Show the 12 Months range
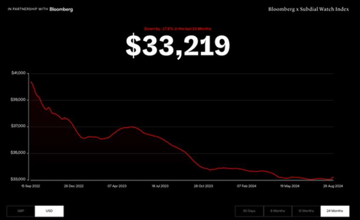The height and width of the screenshot is (220, 360). coord(306,211)
